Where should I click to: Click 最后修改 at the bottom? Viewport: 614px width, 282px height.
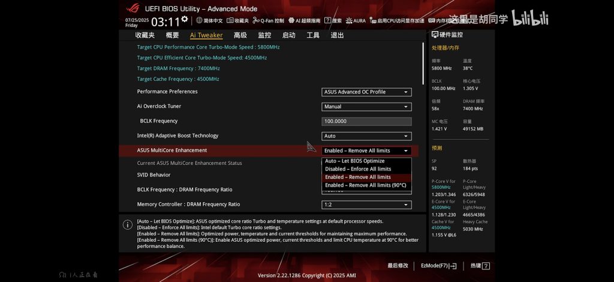[398, 266]
